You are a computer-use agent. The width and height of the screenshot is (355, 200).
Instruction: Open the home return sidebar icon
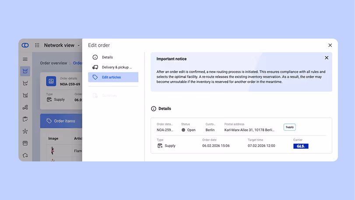25,155
